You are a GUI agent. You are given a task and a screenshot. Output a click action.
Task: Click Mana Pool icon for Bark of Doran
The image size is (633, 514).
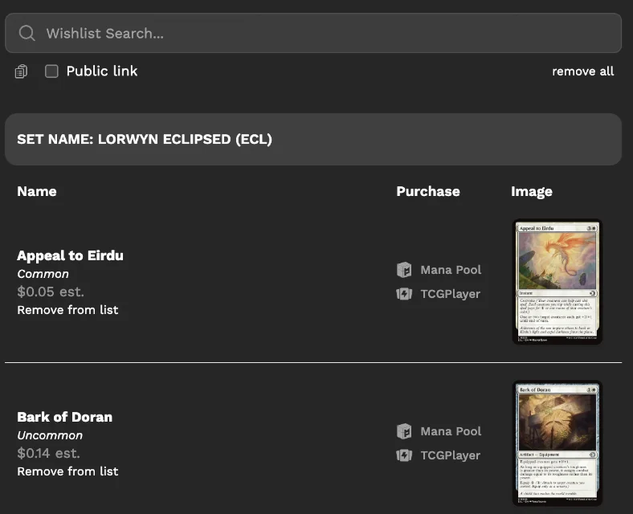click(404, 431)
